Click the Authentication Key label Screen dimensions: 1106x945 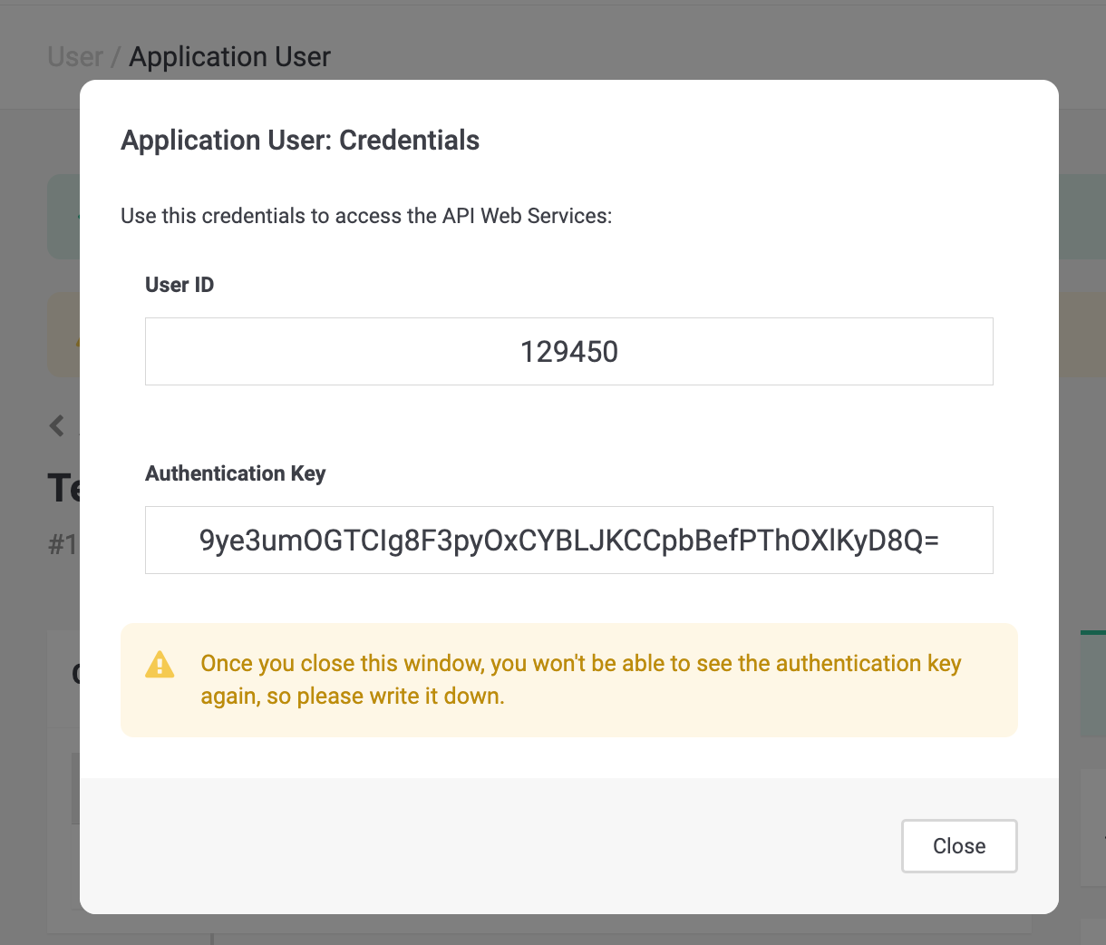235,473
